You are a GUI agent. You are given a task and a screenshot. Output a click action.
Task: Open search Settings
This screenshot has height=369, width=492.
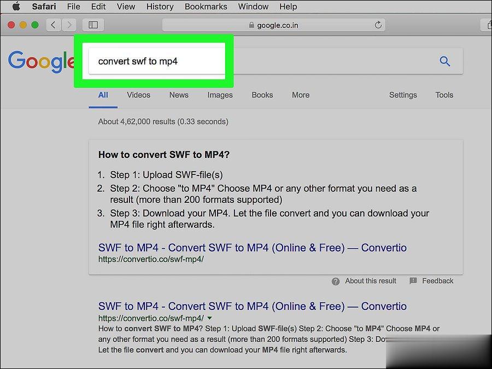click(x=403, y=95)
